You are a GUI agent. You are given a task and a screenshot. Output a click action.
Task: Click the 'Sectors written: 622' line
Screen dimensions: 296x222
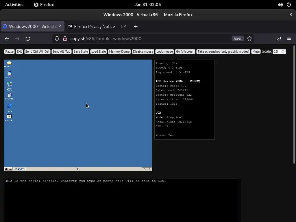pyautogui.click(x=173, y=95)
